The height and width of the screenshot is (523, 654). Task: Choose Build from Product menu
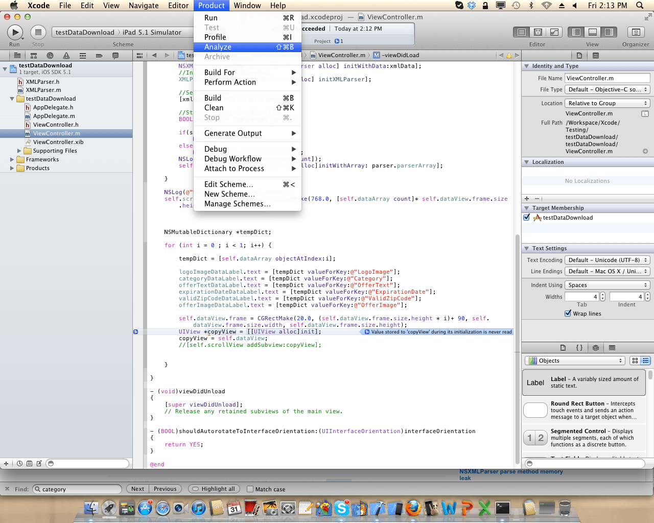coord(248,98)
